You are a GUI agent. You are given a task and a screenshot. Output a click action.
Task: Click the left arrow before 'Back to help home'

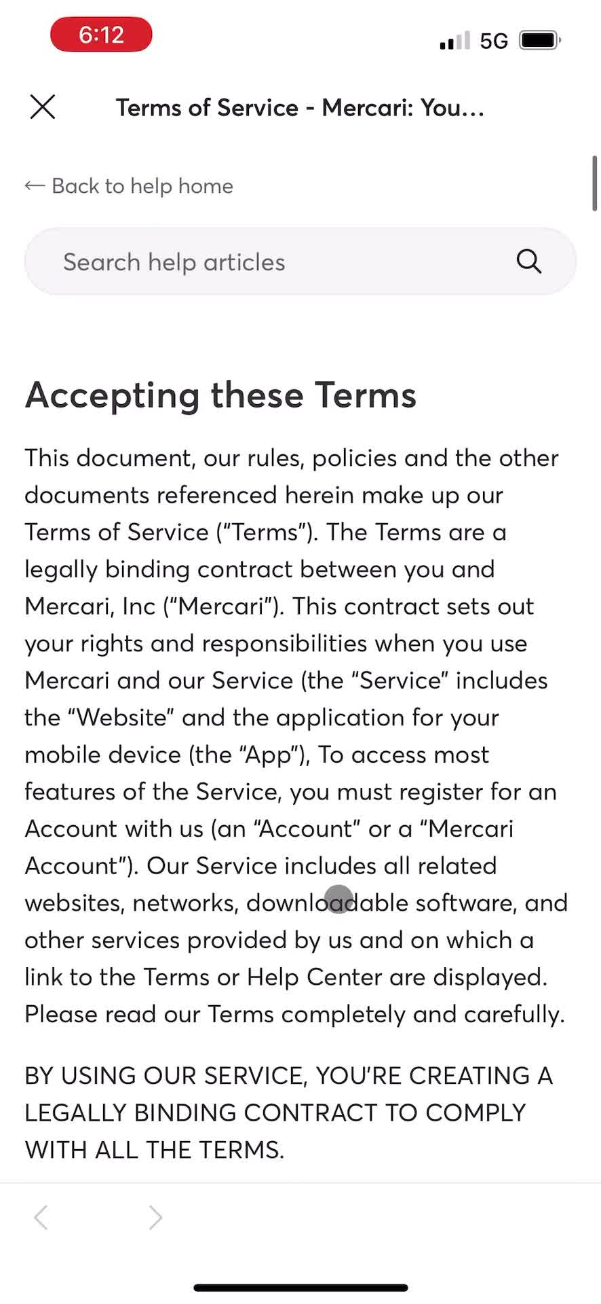pos(35,186)
